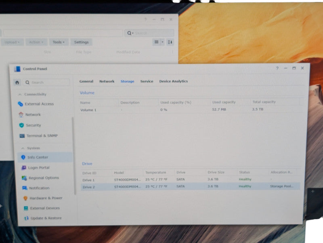
Task: Click the Terminal & SNMP icon
Action: (x=22, y=136)
